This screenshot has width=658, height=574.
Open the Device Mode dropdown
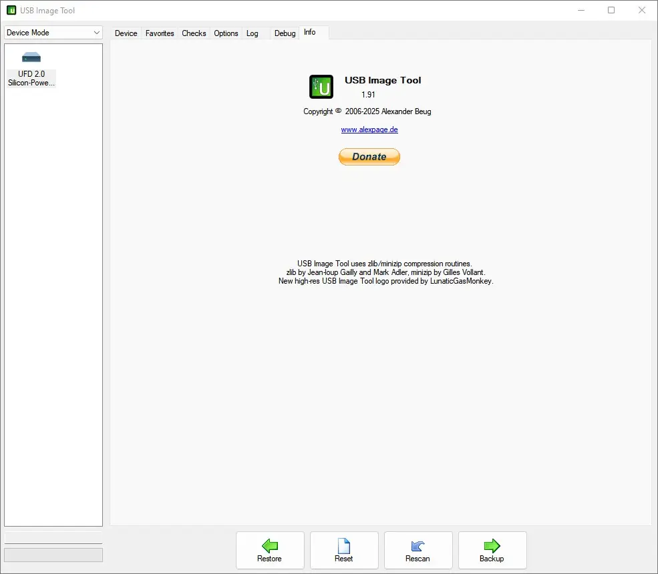point(53,33)
